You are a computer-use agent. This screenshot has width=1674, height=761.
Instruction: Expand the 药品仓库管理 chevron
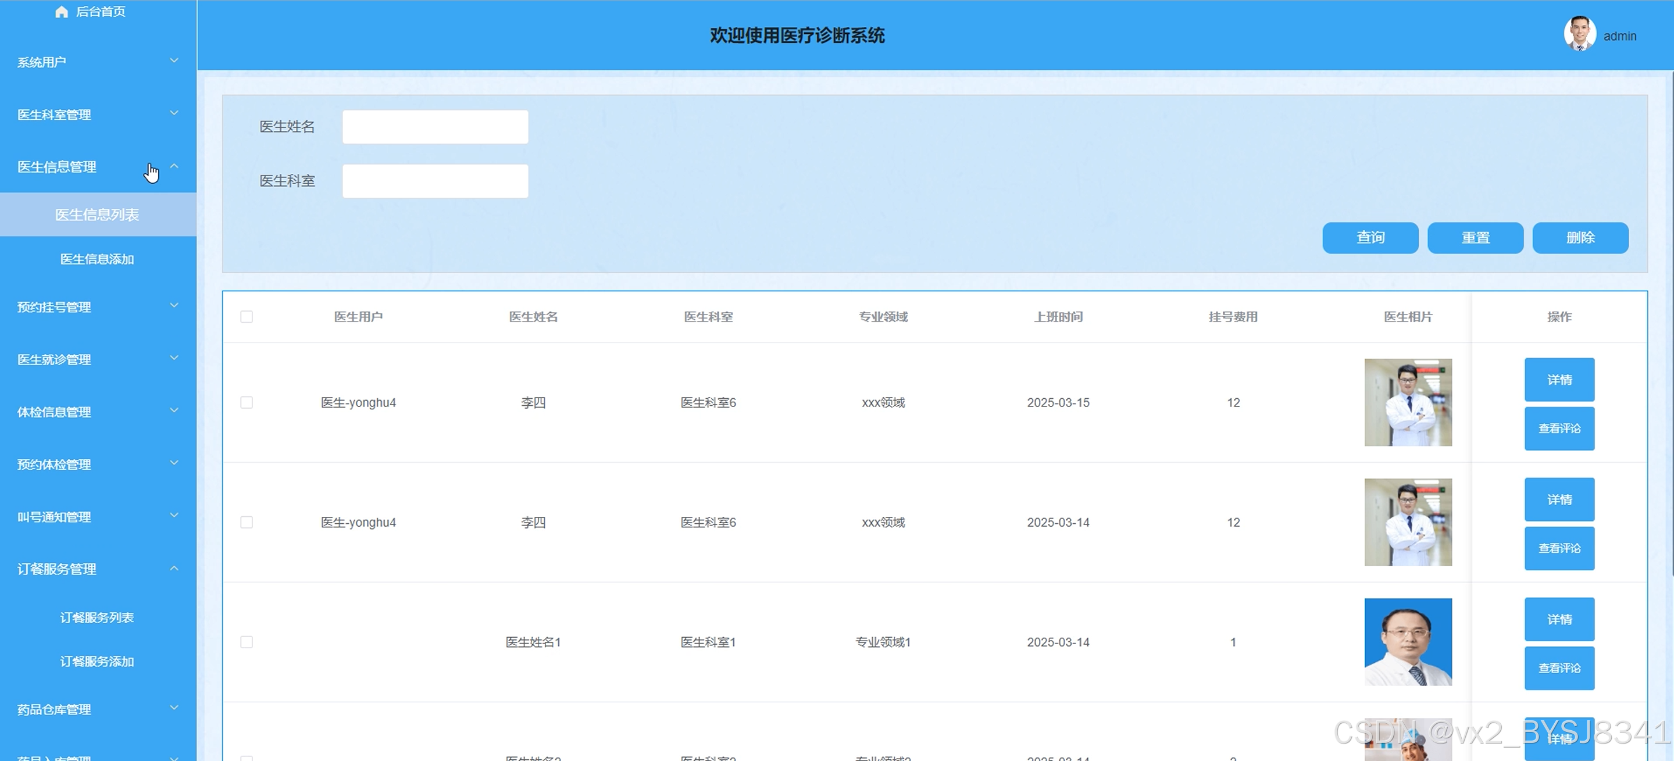coord(174,708)
